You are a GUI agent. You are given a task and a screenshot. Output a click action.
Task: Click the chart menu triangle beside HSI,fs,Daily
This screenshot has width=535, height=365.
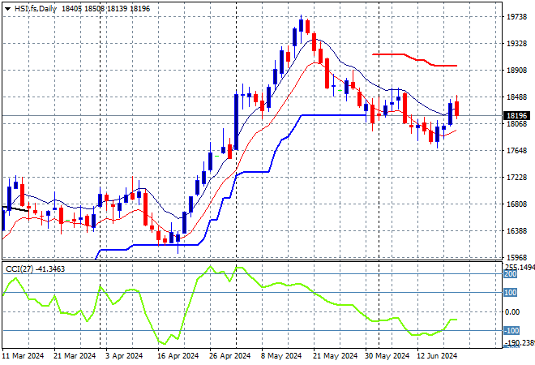coord(7,6)
